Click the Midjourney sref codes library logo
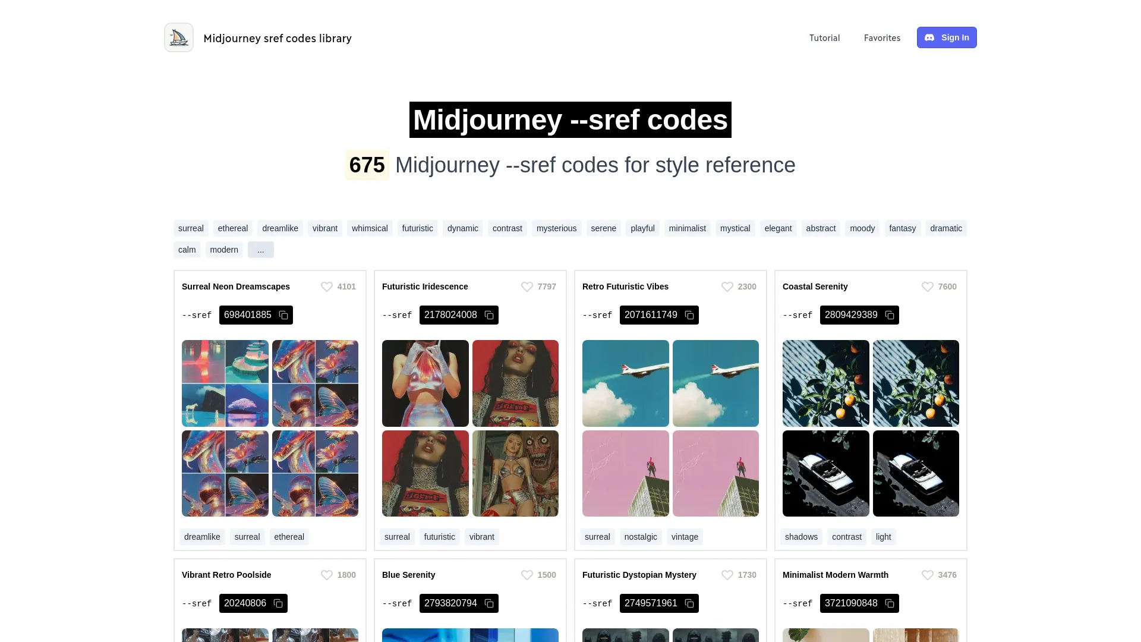The image size is (1141, 642). tap(179, 37)
